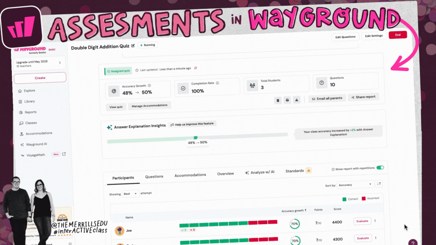Open Accommodations in the sidebar
The width and height of the screenshot is (436, 245).
[36, 134]
